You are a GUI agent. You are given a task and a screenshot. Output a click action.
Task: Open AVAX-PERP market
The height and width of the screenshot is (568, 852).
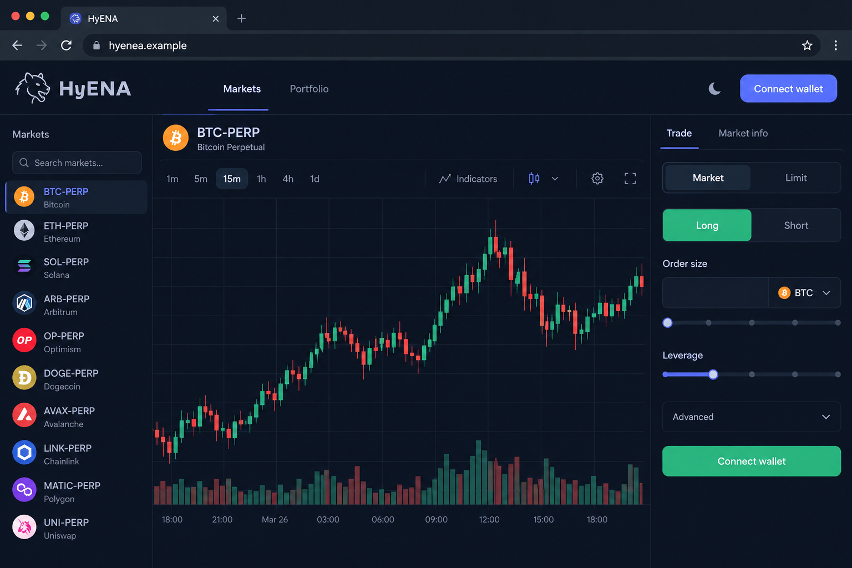tap(77, 417)
